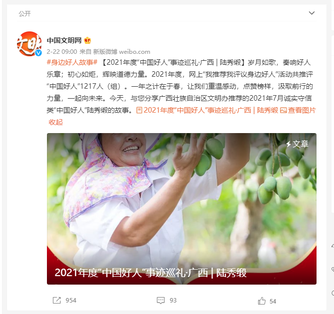Viewport: 334px width, 314px height.
Task: Open the 中国文明网 account name link
Action: (x=64, y=40)
